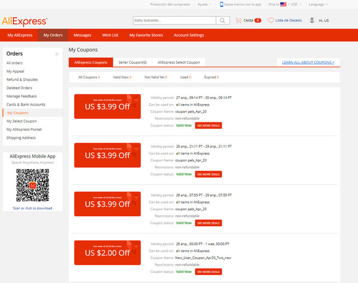Open Refund & Disputes in sidebar
The width and height of the screenshot is (358, 283).
(x=22, y=79)
